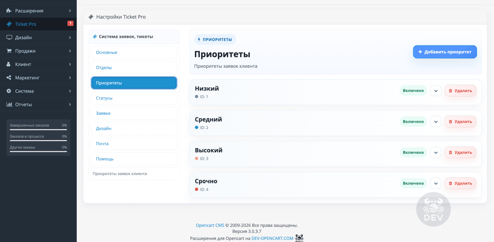Image resolution: width=494 pixels, height=242 pixels.
Task: Click the puzzle icon next to Расширения
Action: point(9,10)
